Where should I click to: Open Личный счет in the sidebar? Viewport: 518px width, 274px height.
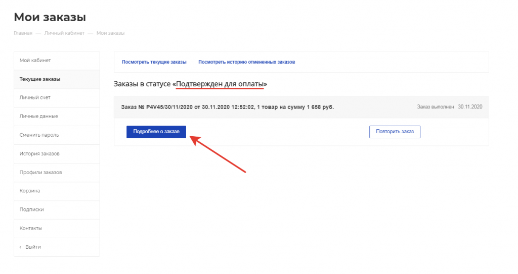point(57,97)
